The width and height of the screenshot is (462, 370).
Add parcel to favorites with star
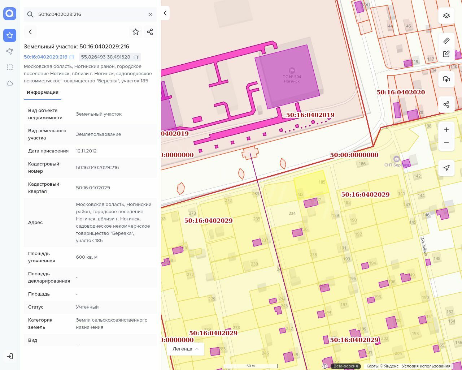[x=136, y=32]
